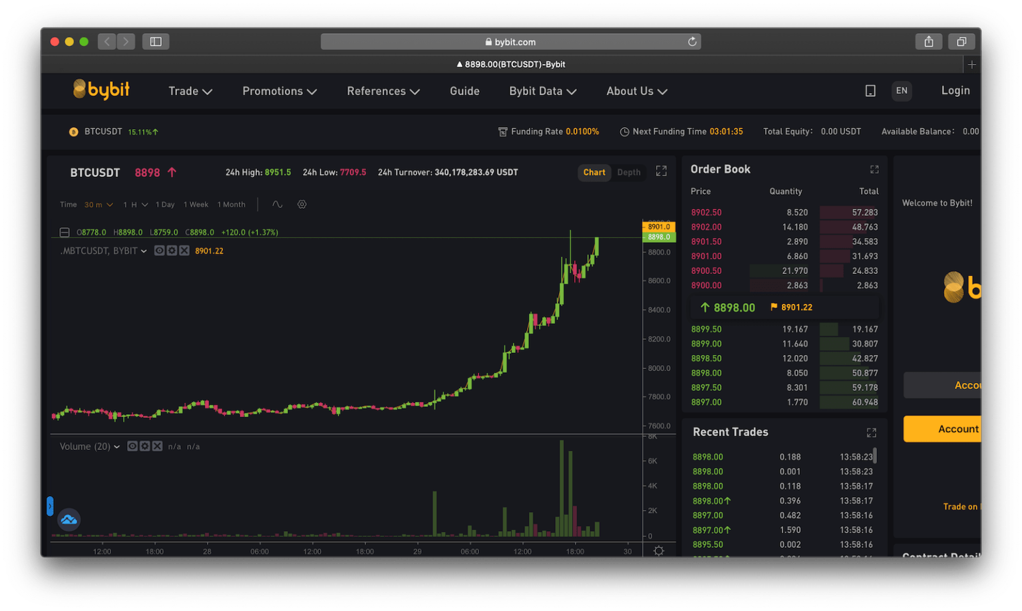Open the About Us dropdown menu
This screenshot has width=1022, height=611.
pyautogui.click(x=637, y=91)
